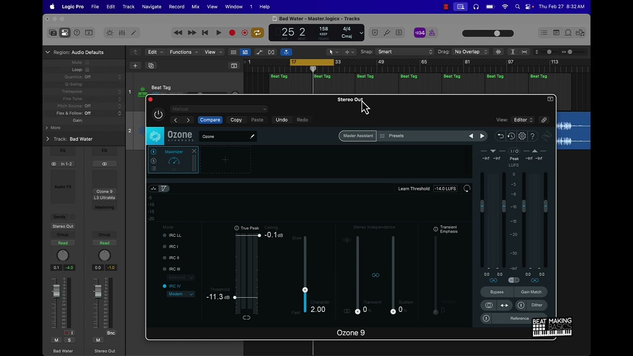Viewport: 633px width, 356px height.
Task: Solo the Maximizer module
Action: coord(153,160)
